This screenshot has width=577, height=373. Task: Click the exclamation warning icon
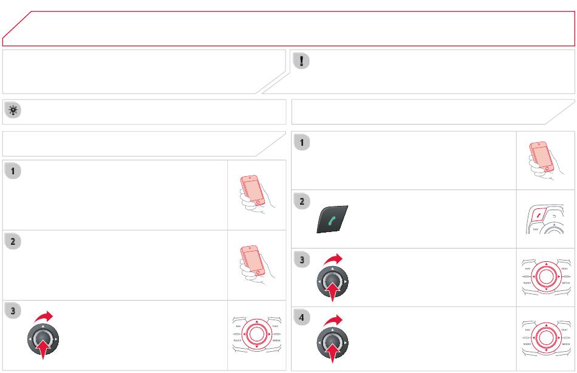[x=302, y=61]
